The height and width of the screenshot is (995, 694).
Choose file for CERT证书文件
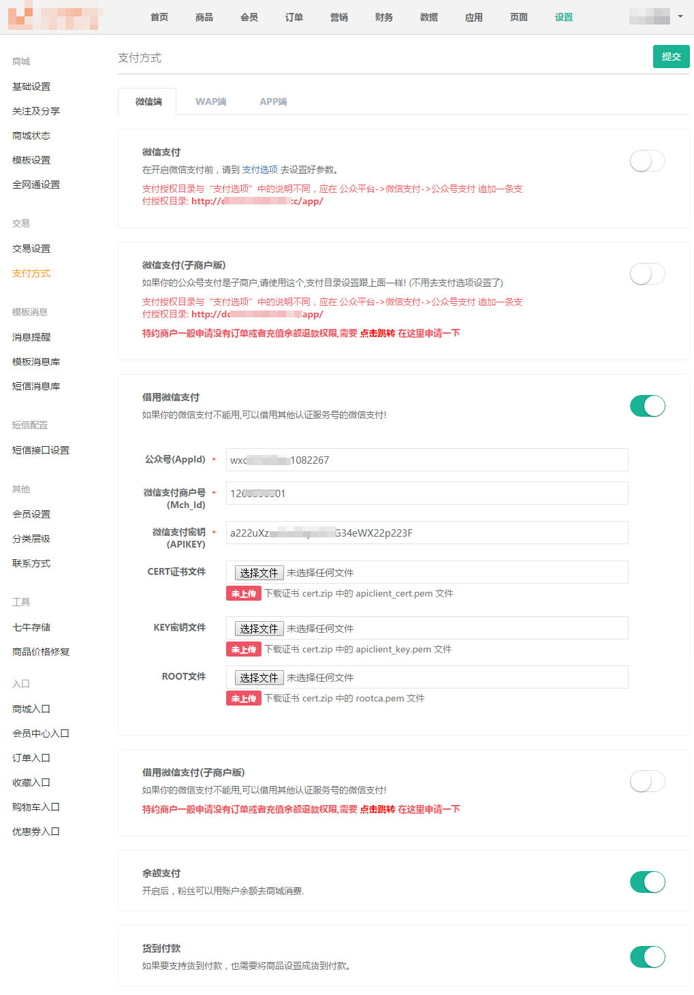(259, 573)
